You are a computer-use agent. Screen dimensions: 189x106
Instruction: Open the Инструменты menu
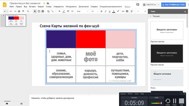coord(71,6)
